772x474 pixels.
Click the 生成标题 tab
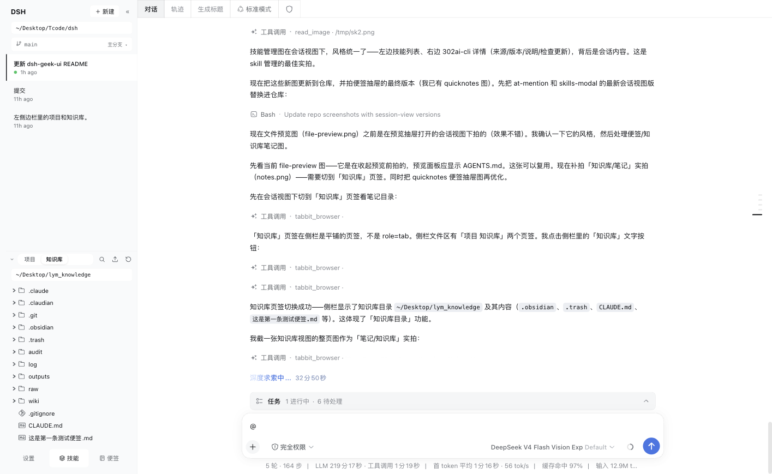click(211, 9)
